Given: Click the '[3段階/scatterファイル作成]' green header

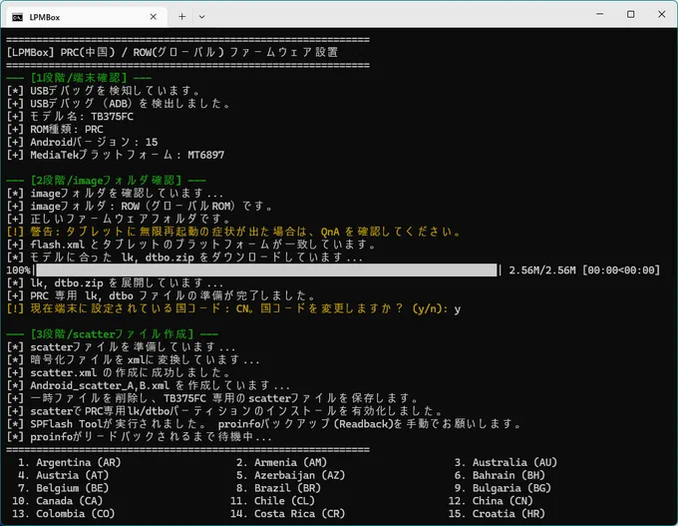Looking at the screenshot, I should (113, 334).
